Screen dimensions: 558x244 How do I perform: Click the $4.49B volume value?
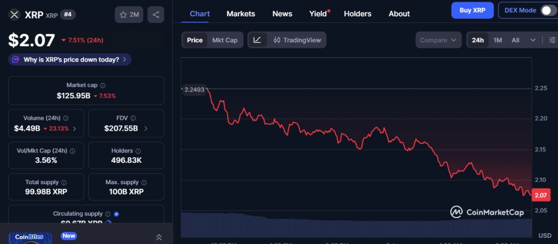coord(27,129)
